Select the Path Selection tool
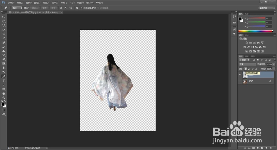277x150 pixels. [x=4, y=85]
